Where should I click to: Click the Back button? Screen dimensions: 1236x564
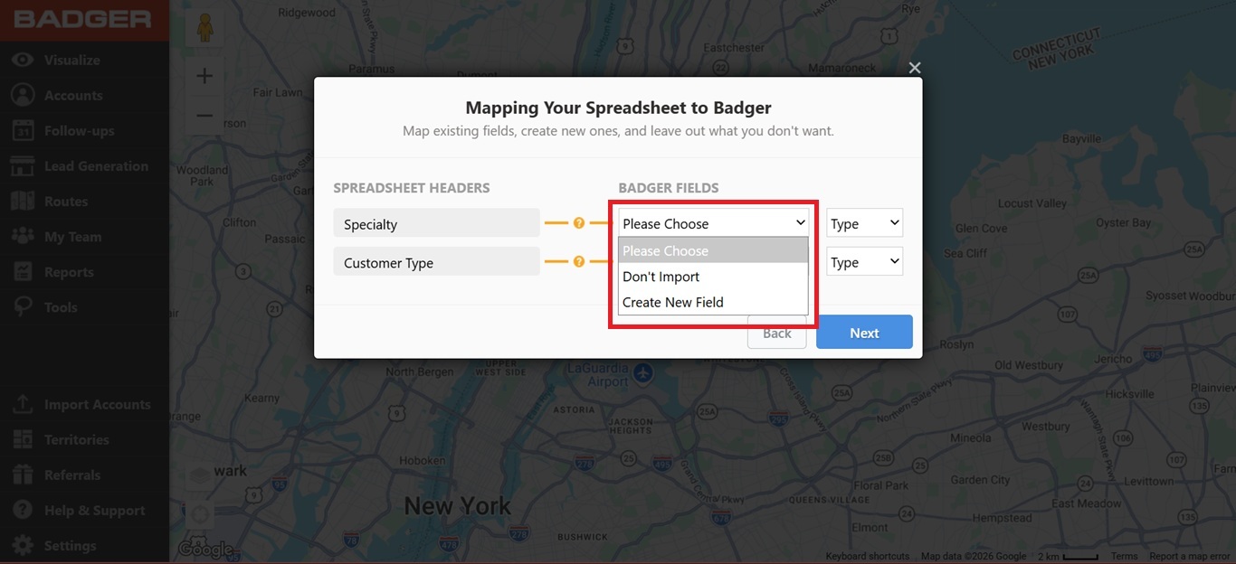pos(777,333)
